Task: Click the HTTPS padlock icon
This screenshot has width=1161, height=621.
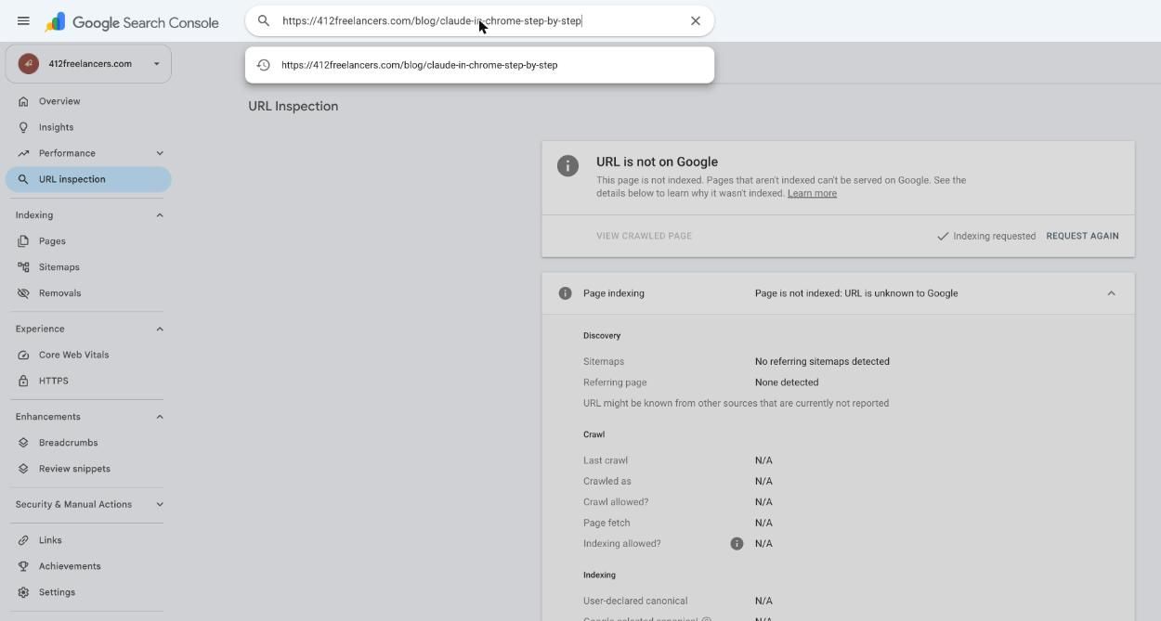Action: pos(23,381)
